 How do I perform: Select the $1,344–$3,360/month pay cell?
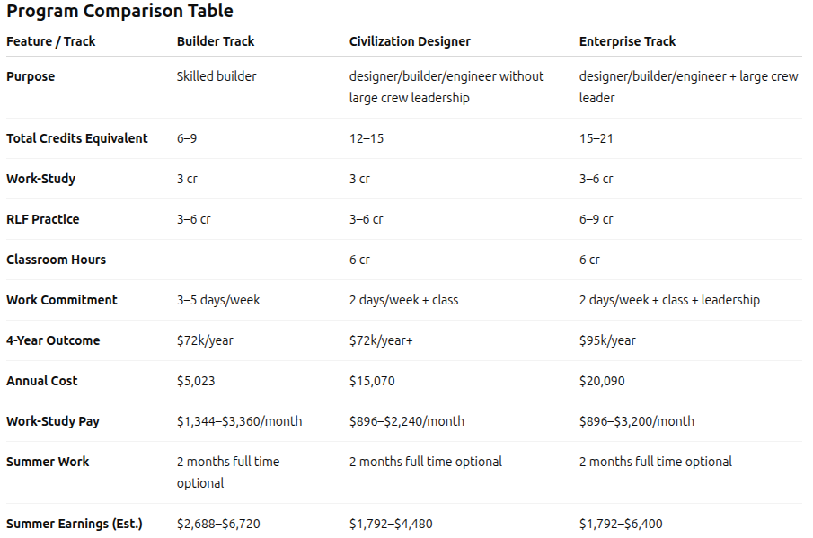click(x=239, y=421)
